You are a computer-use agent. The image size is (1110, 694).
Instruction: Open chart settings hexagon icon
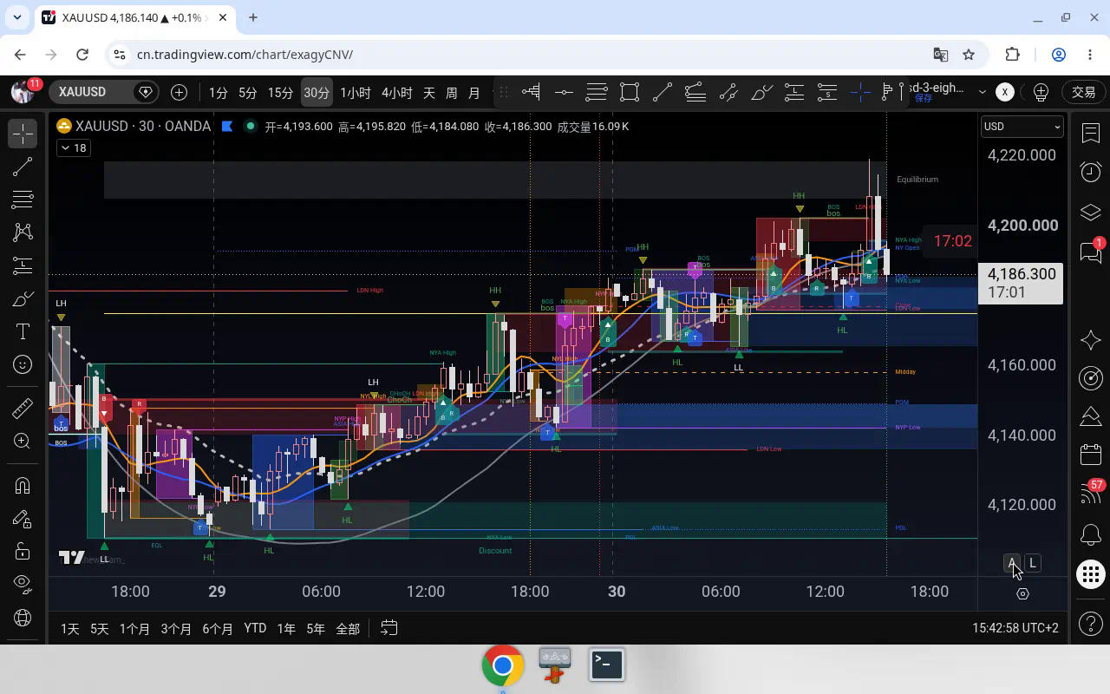point(1022,593)
